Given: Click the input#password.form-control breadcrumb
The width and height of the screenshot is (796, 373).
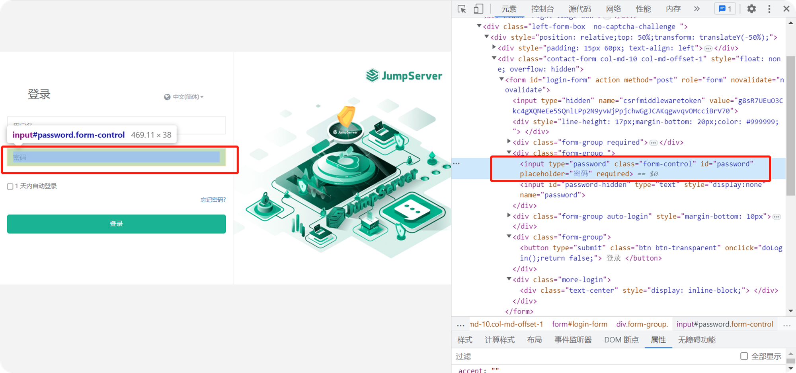Looking at the screenshot, I should pos(725,324).
